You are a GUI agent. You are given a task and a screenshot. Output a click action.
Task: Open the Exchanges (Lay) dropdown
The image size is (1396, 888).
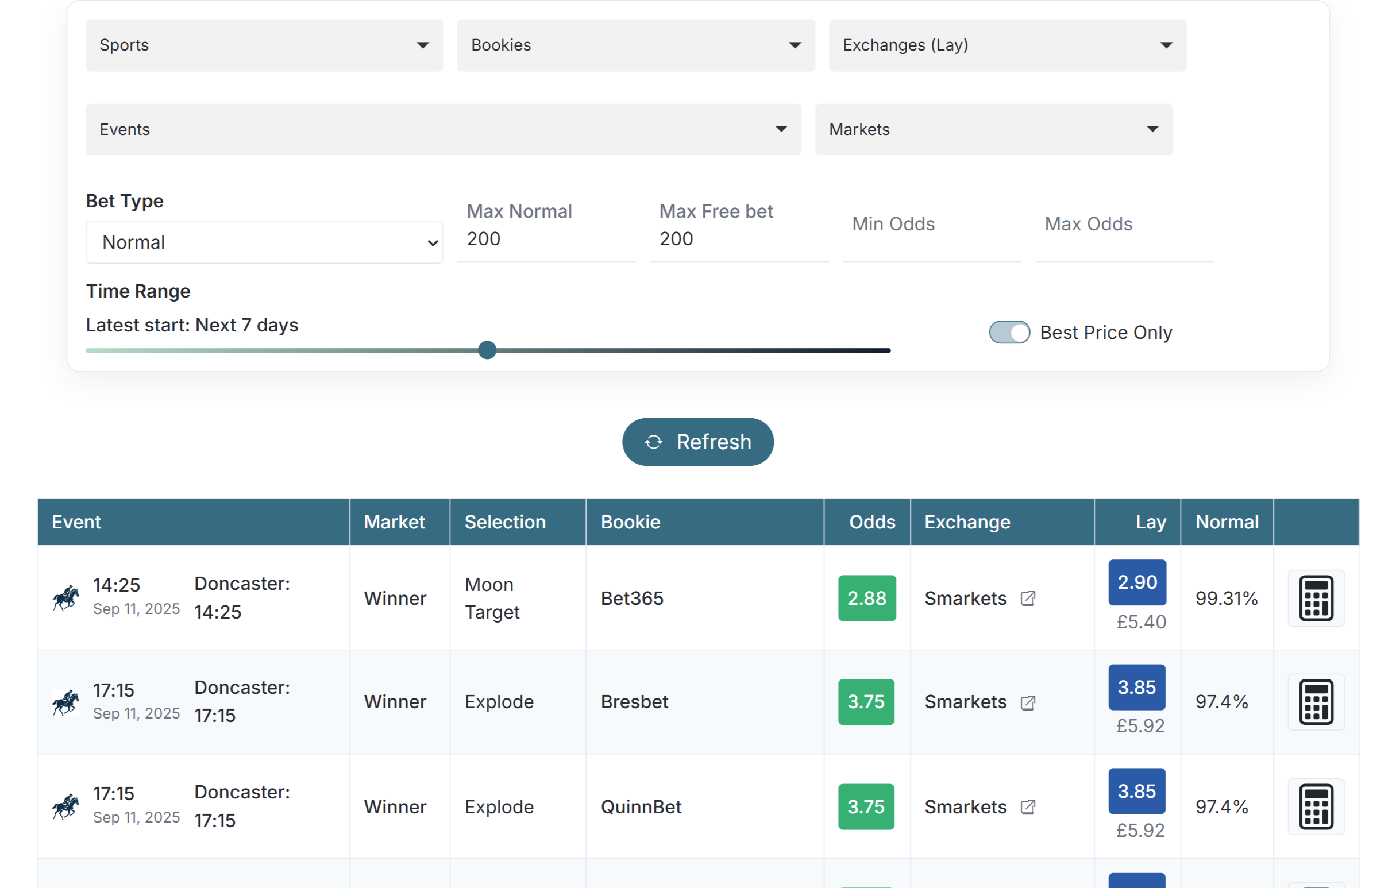click(x=1007, y=45)
